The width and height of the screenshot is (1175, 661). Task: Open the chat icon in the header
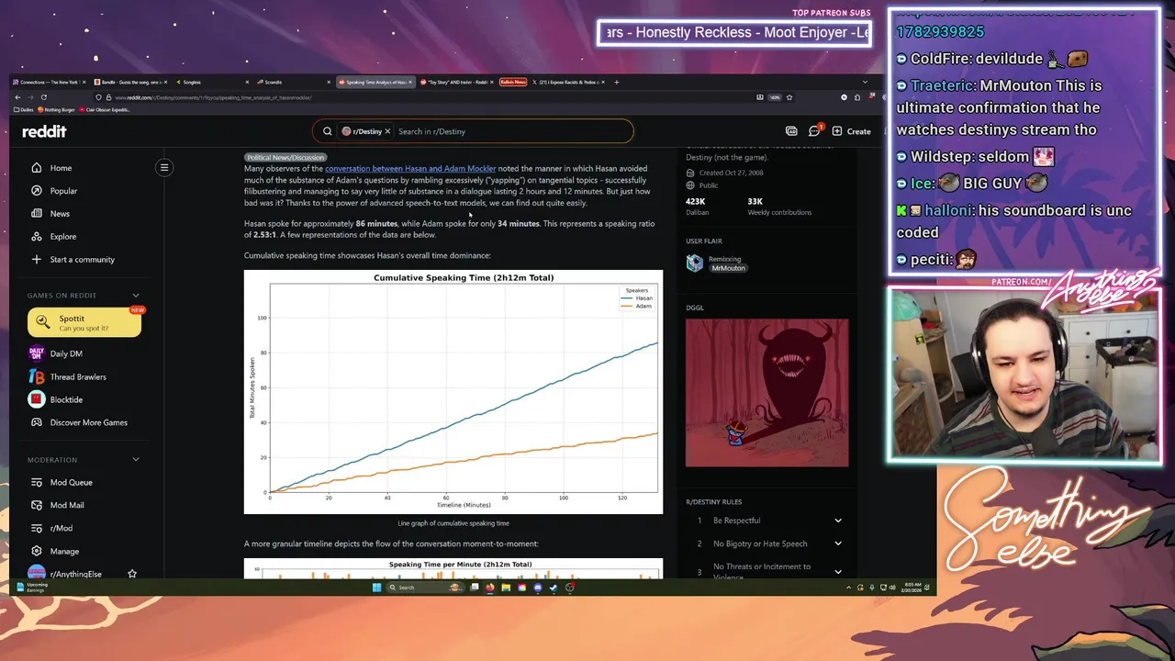click(814, 131)
